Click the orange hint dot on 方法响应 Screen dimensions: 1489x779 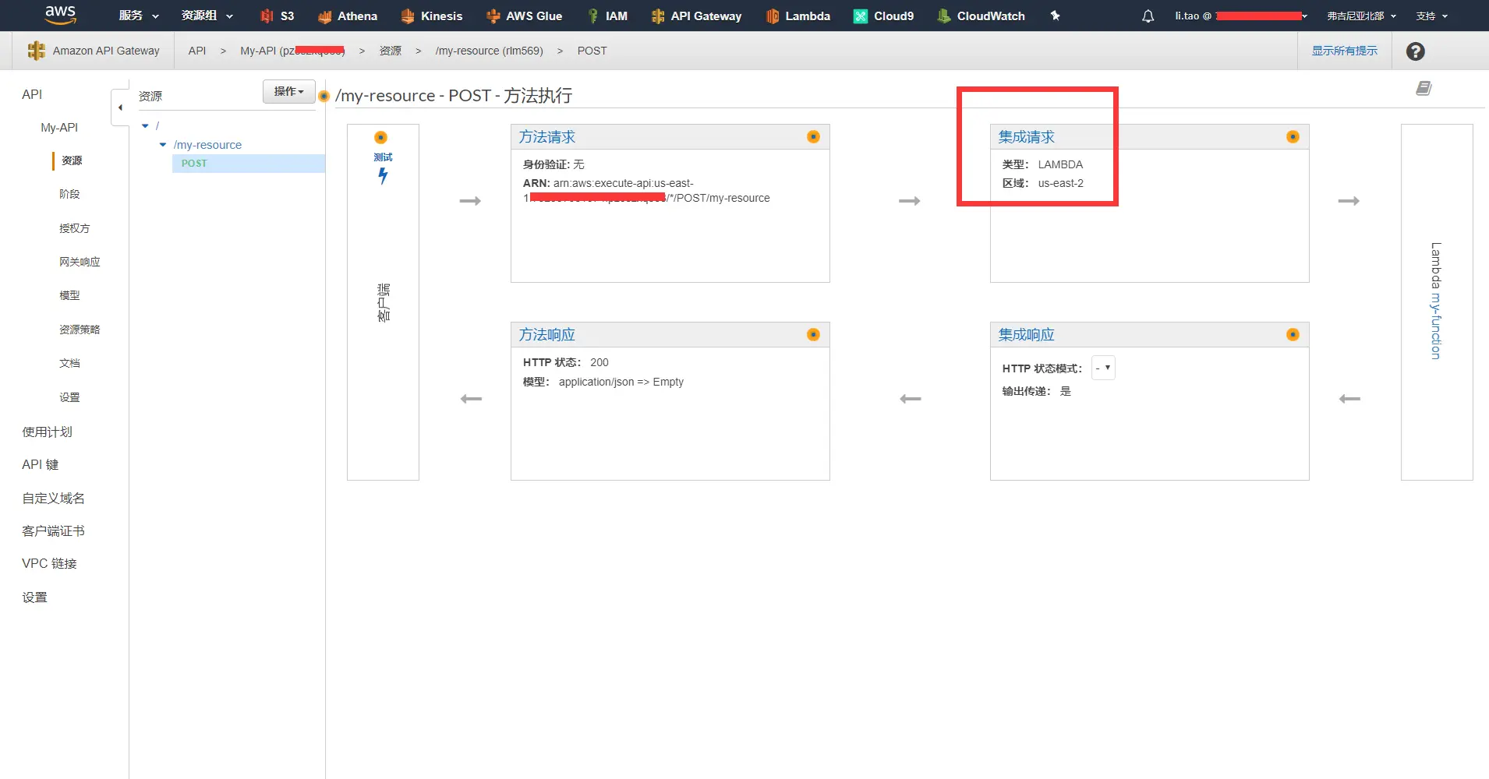pyautogui.click(x=813, y=334)
